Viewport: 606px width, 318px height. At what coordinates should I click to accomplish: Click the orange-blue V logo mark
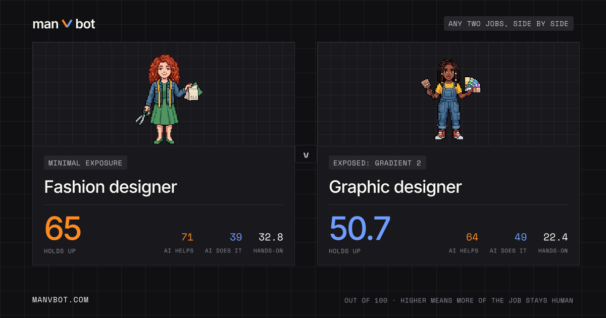click(x=67, y=24)
